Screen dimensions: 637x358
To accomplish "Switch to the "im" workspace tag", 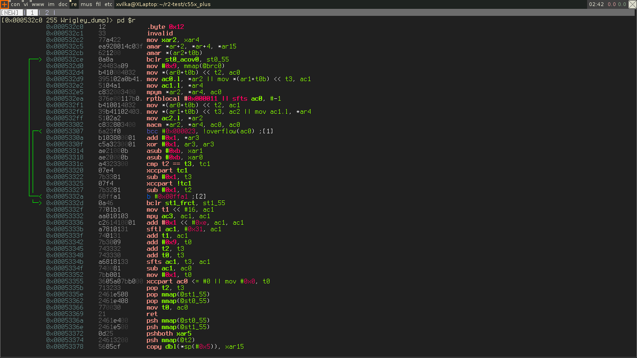I will tap(51, 4).
